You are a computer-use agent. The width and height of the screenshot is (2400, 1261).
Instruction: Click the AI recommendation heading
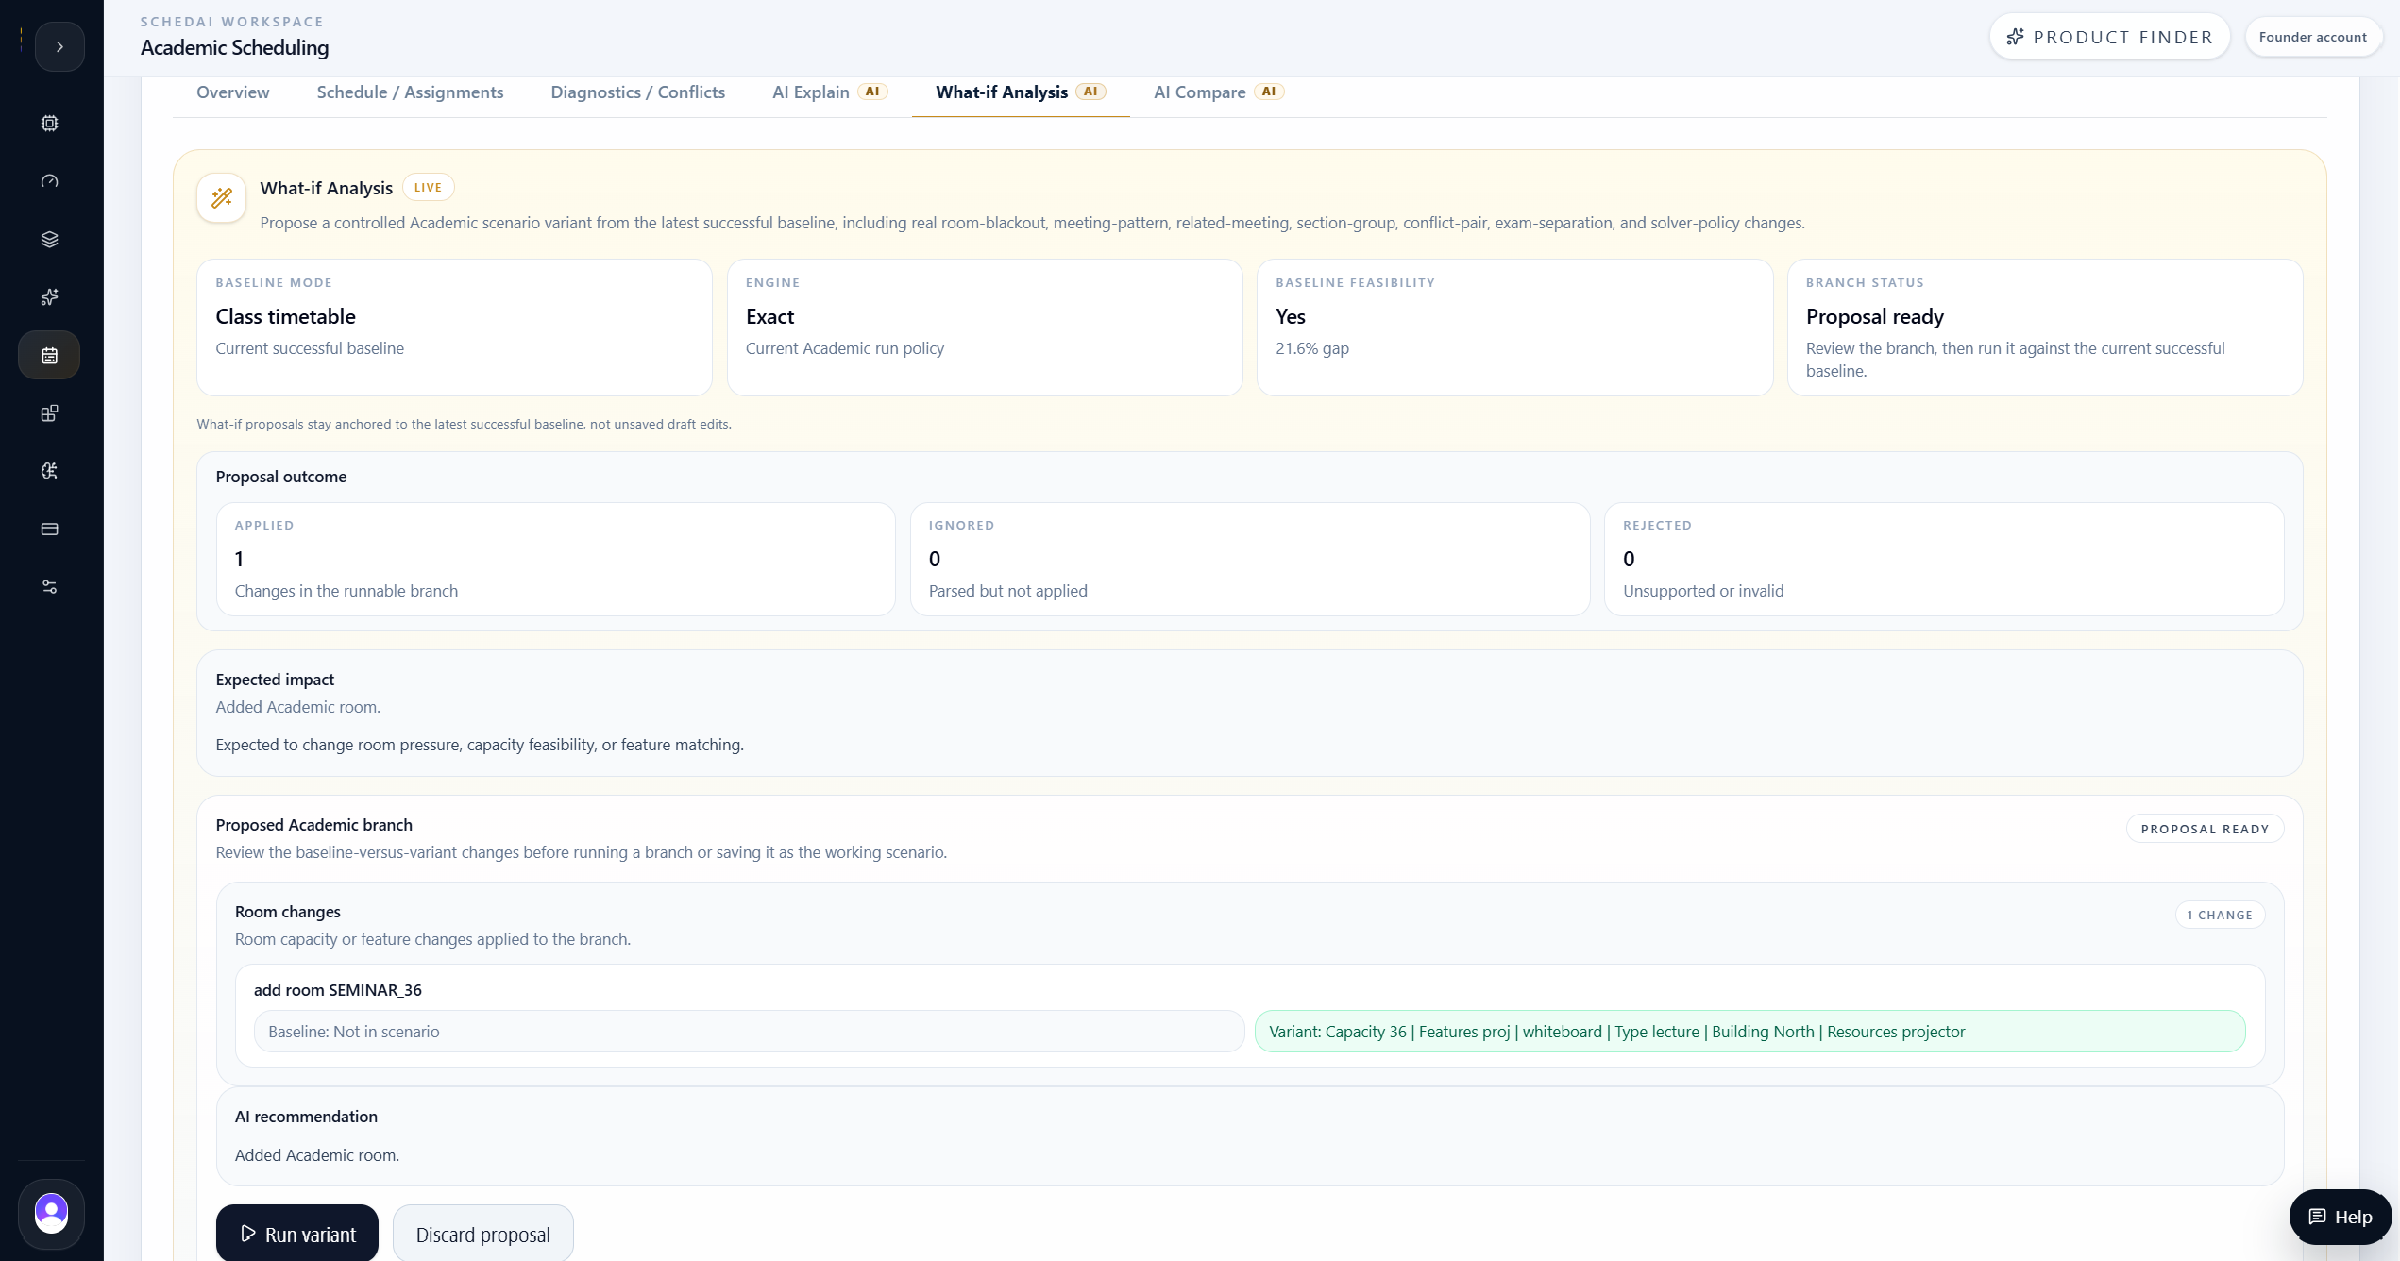tap(306, 1117)
